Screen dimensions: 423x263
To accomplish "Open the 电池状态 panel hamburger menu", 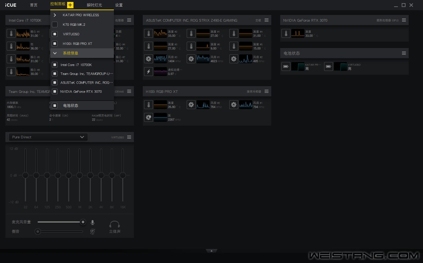I will [404, 53].
